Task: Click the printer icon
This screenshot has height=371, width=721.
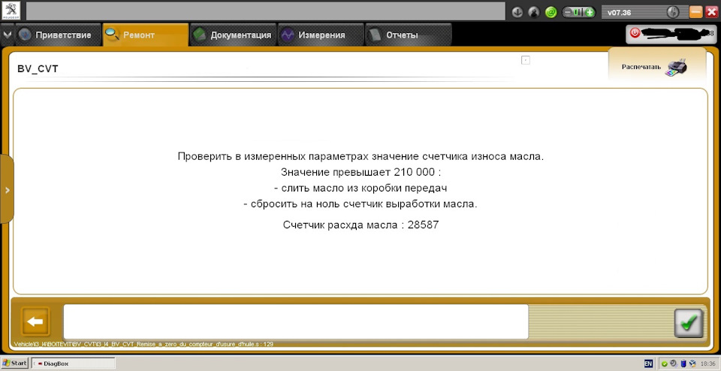Action: point(677,67)
